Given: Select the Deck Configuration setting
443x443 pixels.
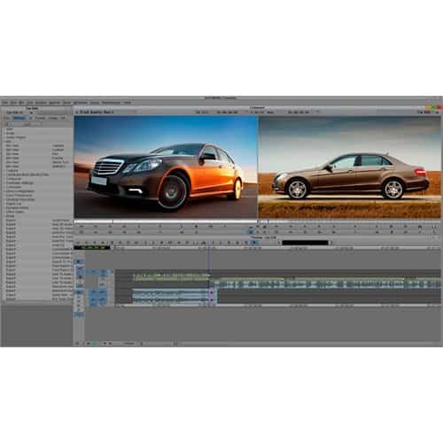Looking at the screenshot, I should click(x=38, y=191).
